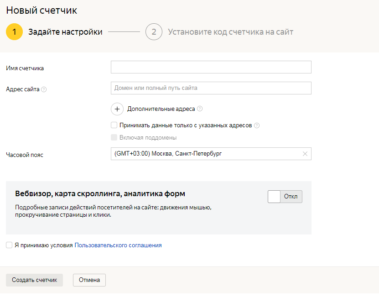This screenshot has width=379, height=297.
Task: Click the step 2 circle icon
Action: [154, 32]
